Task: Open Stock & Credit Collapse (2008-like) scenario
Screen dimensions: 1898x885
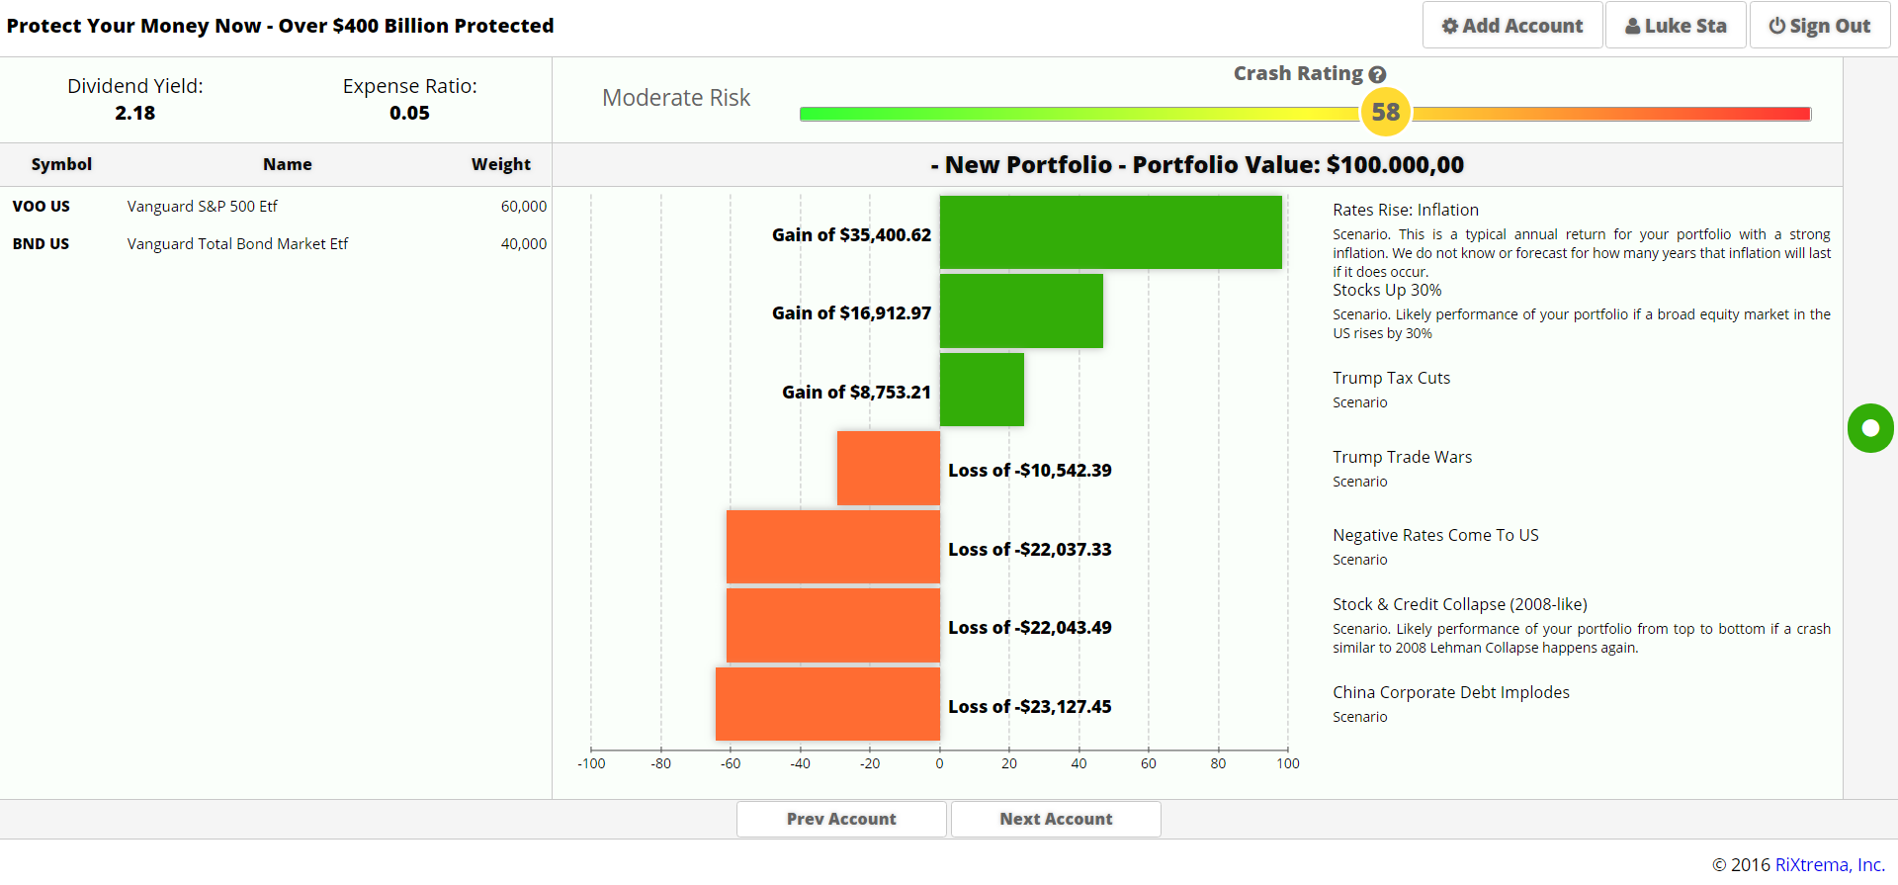Action: click(1459, 604)
